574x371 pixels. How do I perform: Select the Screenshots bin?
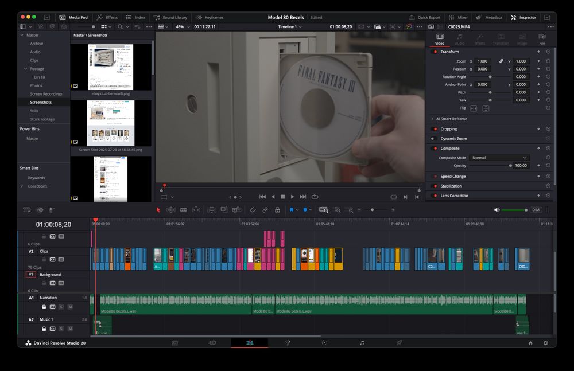[x=41, y=103]
